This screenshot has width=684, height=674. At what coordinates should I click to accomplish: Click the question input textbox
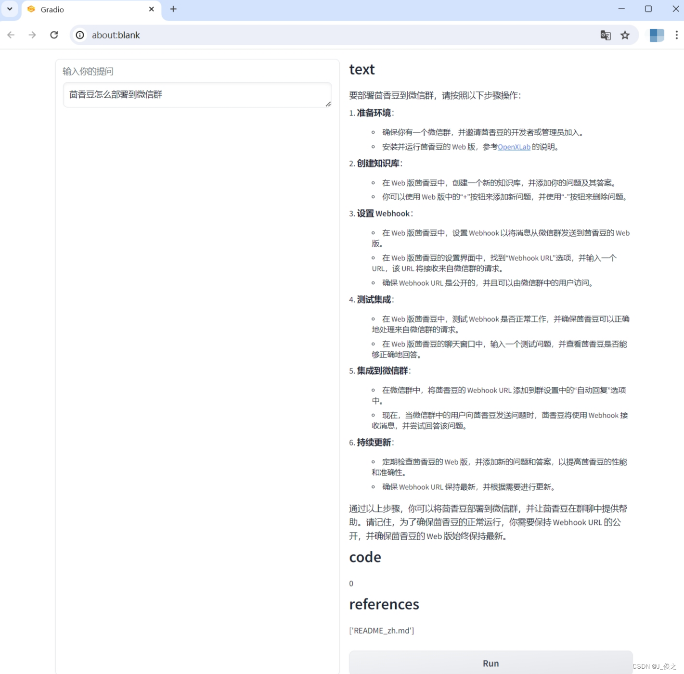(x=197, y=95)
